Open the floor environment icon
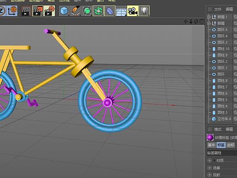 121,11
